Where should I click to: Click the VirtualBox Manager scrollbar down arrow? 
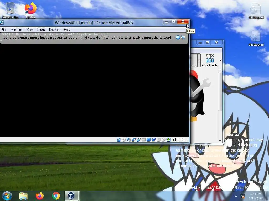point(220,141)
